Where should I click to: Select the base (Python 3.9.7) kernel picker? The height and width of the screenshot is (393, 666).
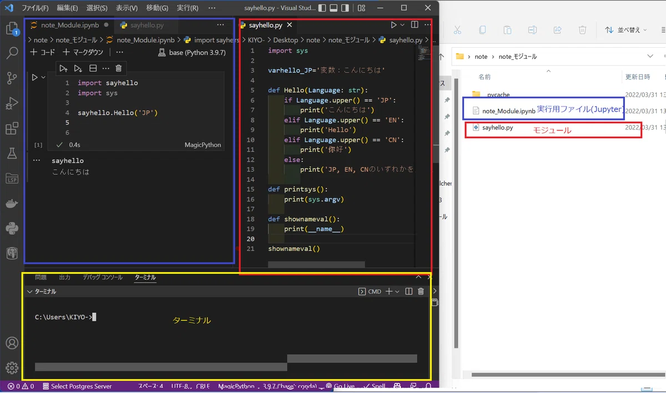(192, 53)
